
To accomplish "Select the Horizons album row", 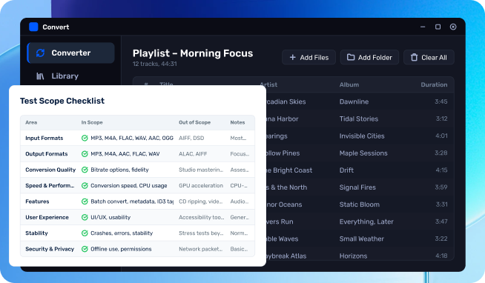I will 360,255.
